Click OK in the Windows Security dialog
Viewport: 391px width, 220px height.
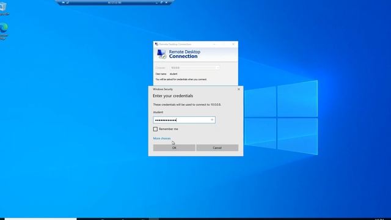pyautogui.click(x=174, y=148)
